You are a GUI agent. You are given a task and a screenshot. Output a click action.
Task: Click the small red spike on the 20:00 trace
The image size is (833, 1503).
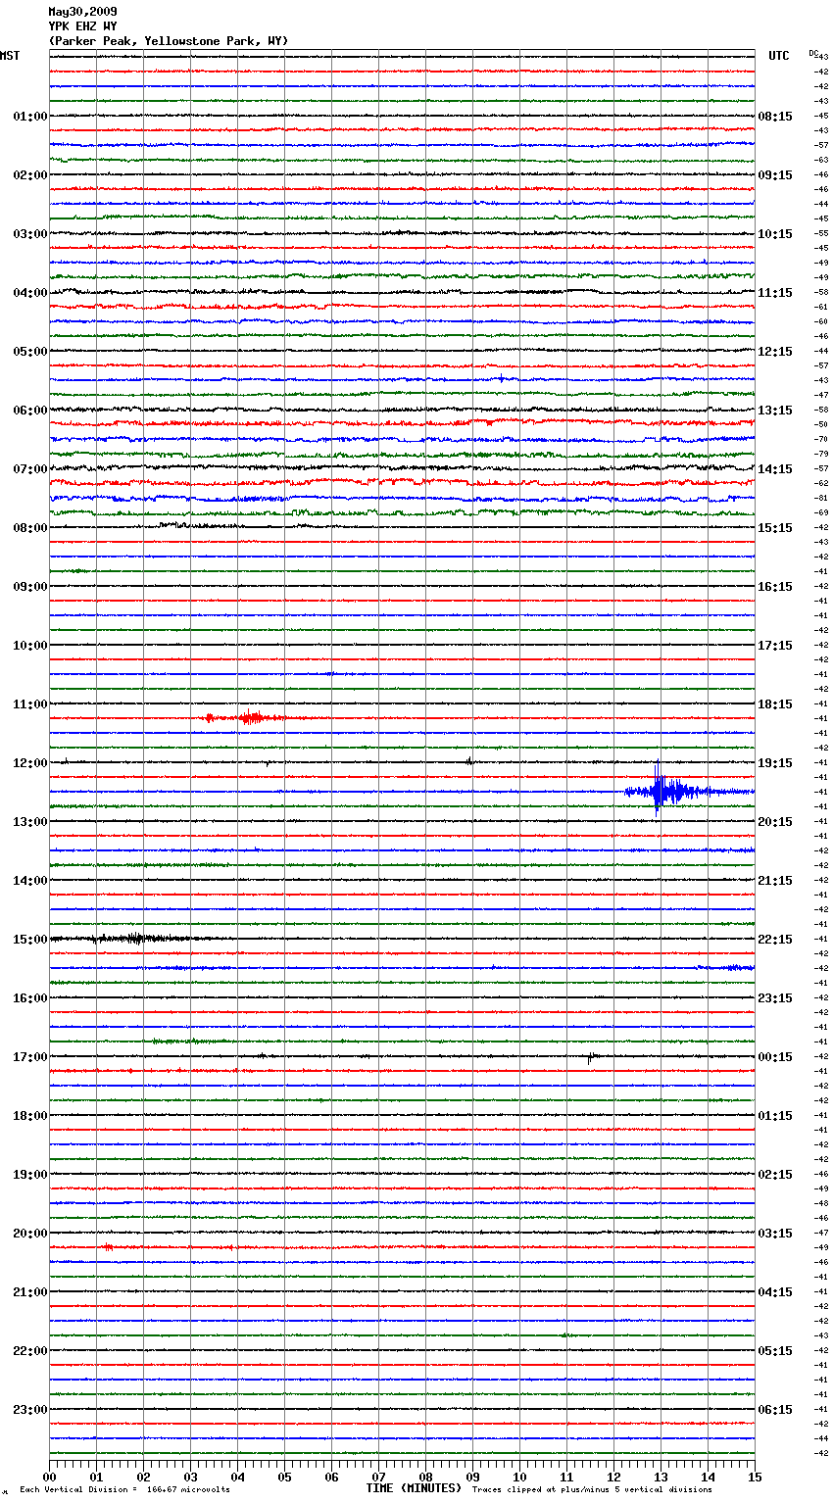pyautogui.click(x=108, y=1247)
